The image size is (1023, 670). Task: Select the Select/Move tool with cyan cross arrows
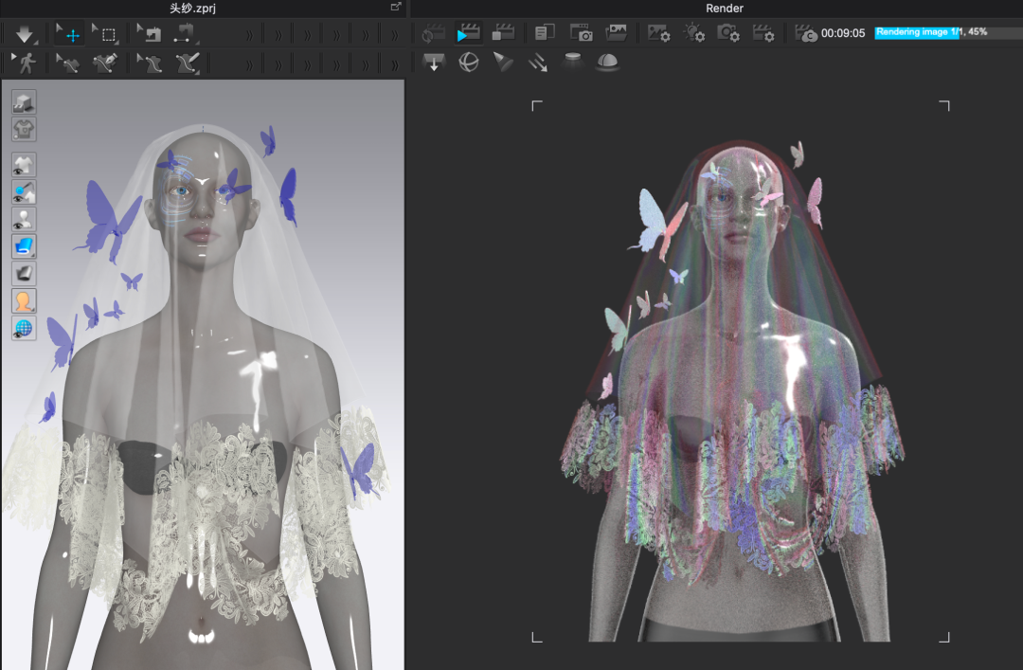coord(68,34)
